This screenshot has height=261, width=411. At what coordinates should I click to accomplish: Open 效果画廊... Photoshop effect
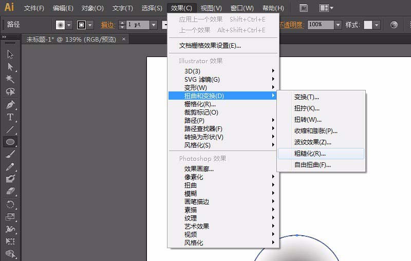pyautogui.click(x=223, y=169)
